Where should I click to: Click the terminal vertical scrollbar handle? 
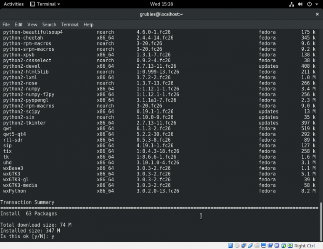pyautogui.click(x=320, y=221)
